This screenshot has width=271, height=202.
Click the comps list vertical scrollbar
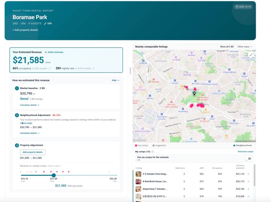coord(254,175)
